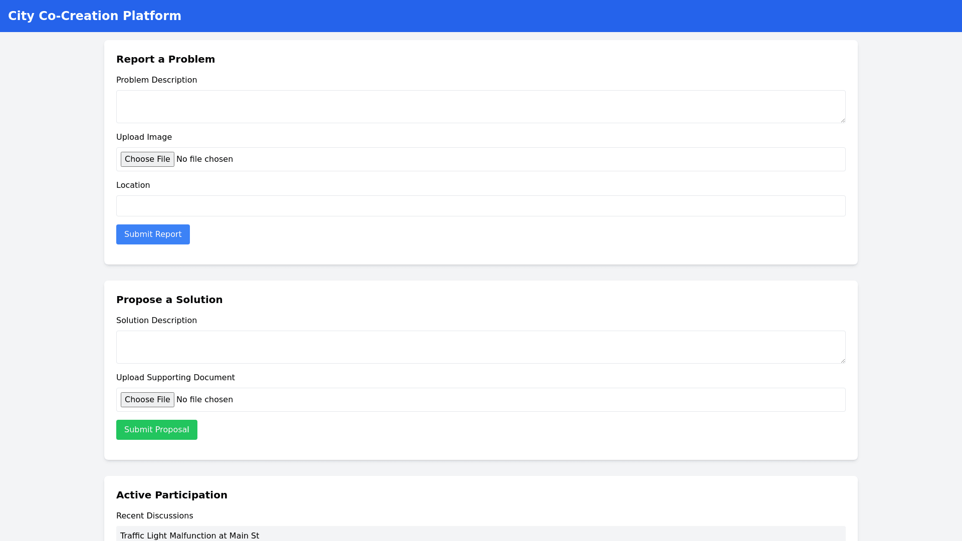Screen dimensions: 962x541
Task: Click the Submit Proposal button
Action: (x=156, y=429)
